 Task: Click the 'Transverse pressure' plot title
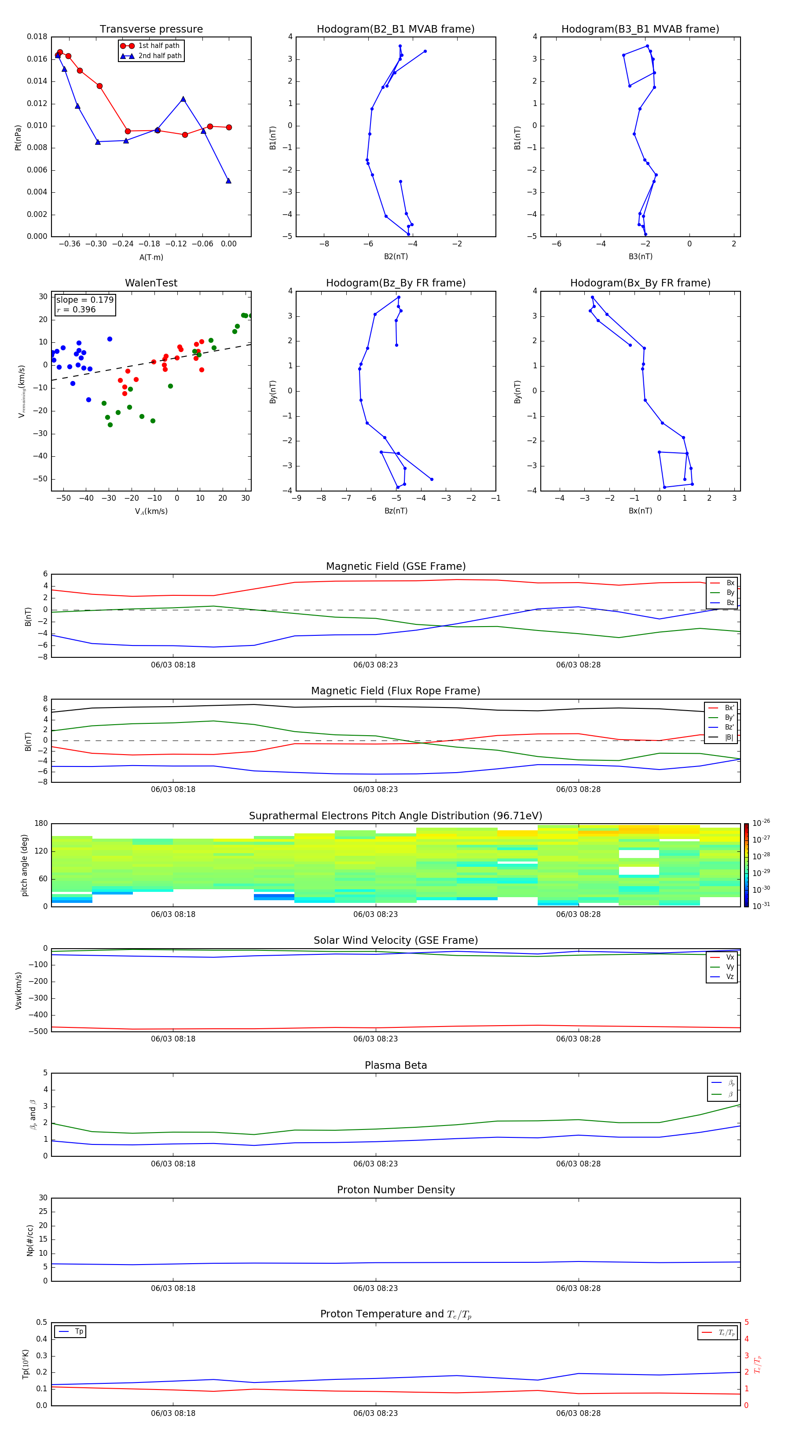pos(151,29)
